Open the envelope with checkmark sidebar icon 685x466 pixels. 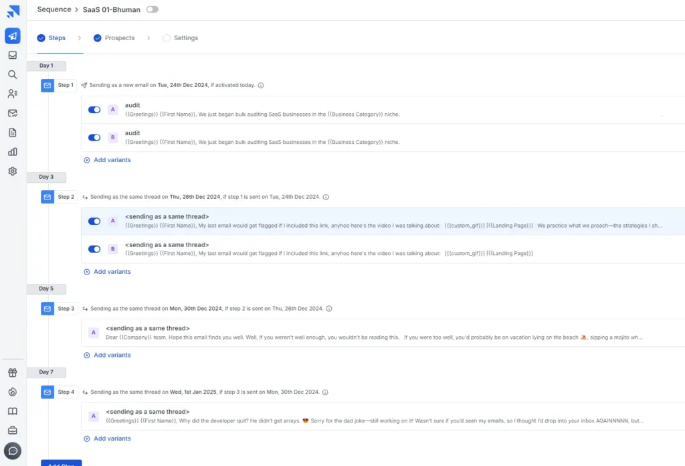pyautogui.click(x=13, y=113)
